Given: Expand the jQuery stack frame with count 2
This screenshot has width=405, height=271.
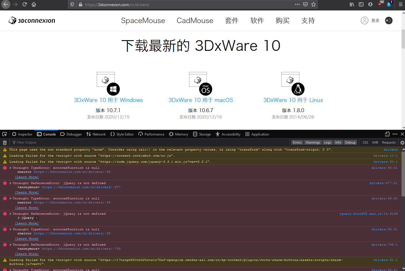Looking at the screenshot, I should coord(19,218).
